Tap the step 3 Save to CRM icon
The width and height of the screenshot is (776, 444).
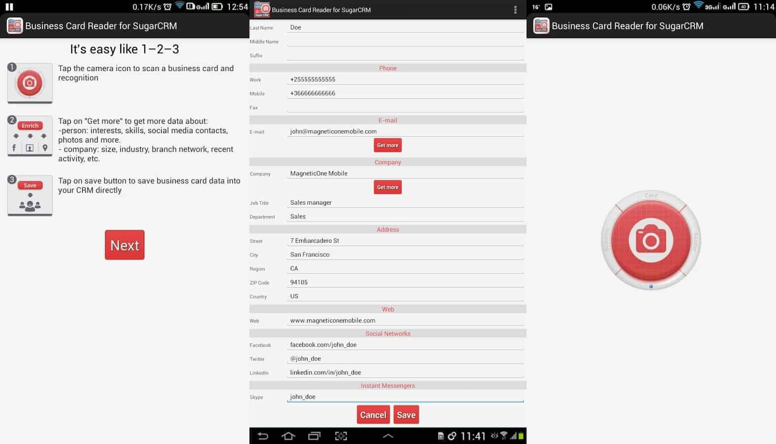pos(30,195)
